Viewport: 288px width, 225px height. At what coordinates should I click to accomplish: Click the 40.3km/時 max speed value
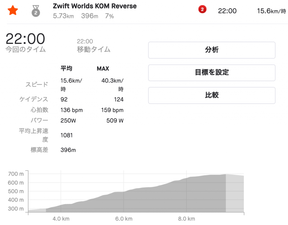(x=112, y=85)
